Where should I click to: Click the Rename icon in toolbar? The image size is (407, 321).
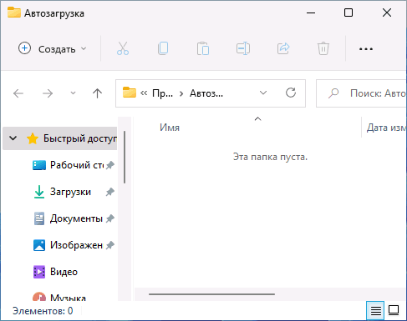tap(243, 48)
